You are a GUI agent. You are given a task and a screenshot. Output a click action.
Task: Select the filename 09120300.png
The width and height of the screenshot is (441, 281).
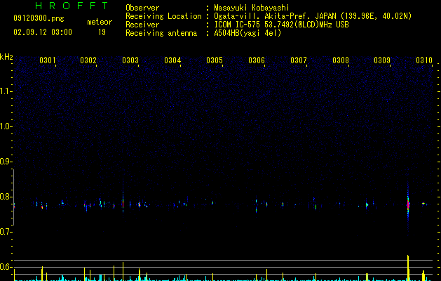point(39,18)
